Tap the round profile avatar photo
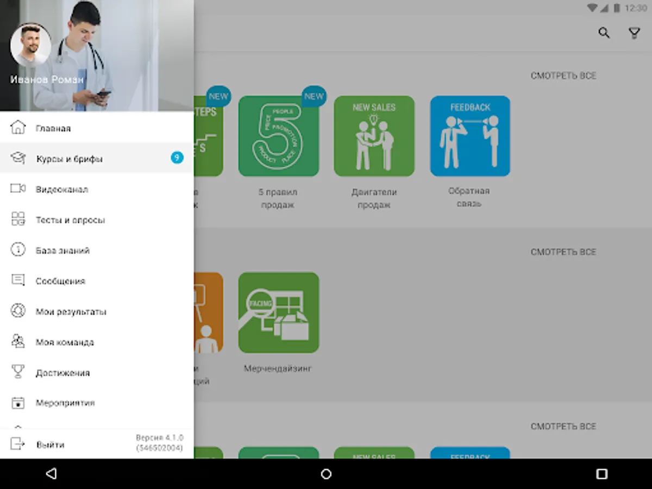652x489 pixels. coord(30,45)
